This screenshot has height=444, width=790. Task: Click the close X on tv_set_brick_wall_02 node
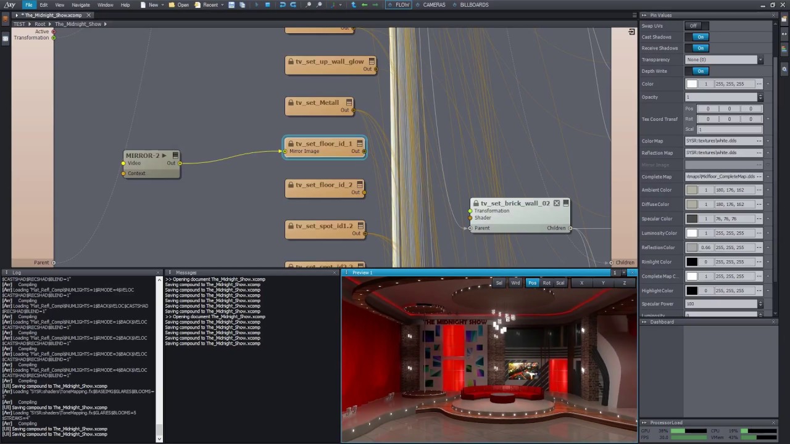(556, 203)
